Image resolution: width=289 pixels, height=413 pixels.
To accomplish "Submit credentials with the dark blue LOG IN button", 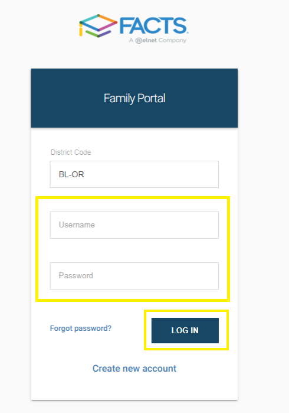I will coord(185,330).
